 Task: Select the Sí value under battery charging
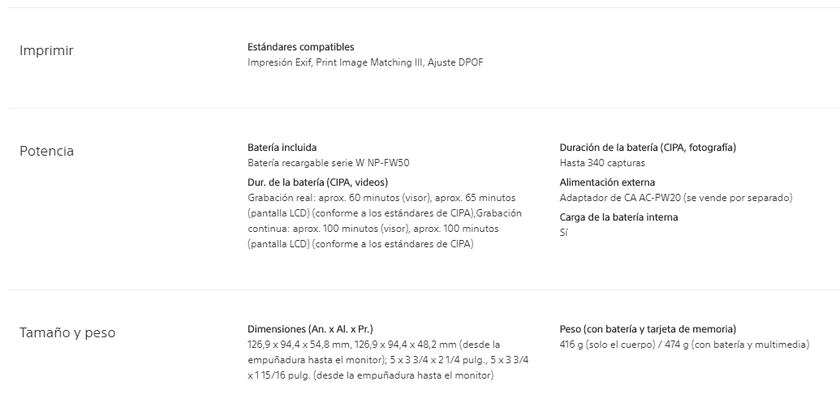[563, 233]
